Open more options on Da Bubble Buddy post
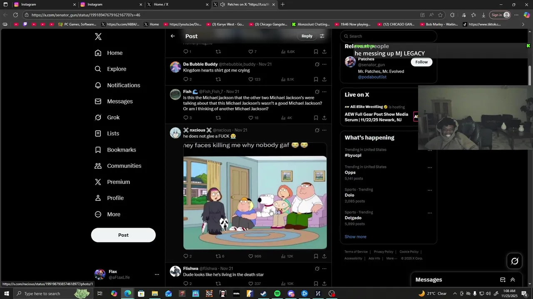The width and height of the screenshot is (533, 299). (x=324, y=64)
